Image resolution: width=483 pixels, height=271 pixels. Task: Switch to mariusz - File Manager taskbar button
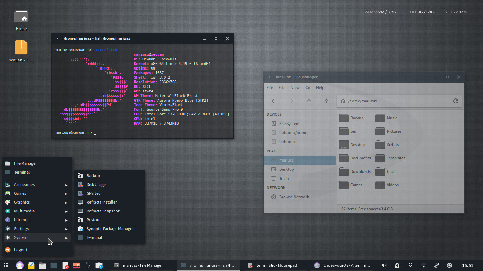[x=142, y=265]
